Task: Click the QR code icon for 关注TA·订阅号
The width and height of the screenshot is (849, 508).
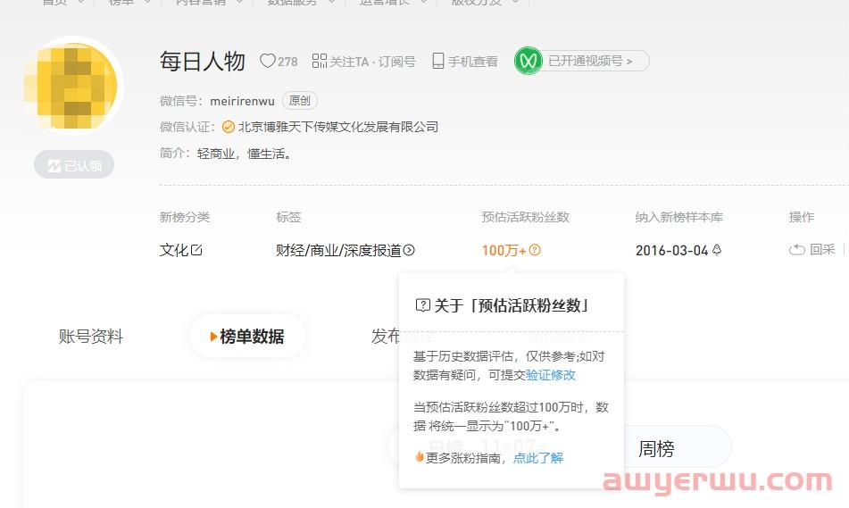Action: tap(320, 61)
